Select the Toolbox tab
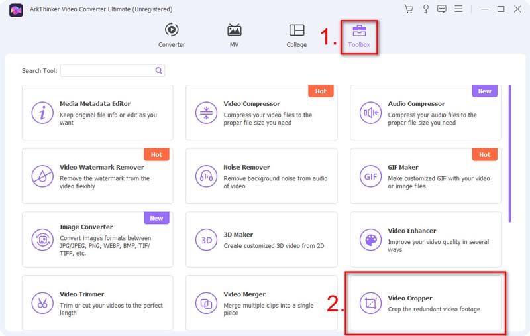530x336 pixels. point(359,36)
